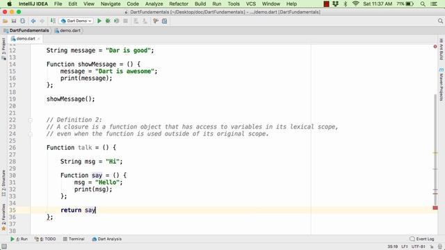Open the Ant Build side panel tab
This screenshot has width=445, height=250.
[x=442, y=49]
